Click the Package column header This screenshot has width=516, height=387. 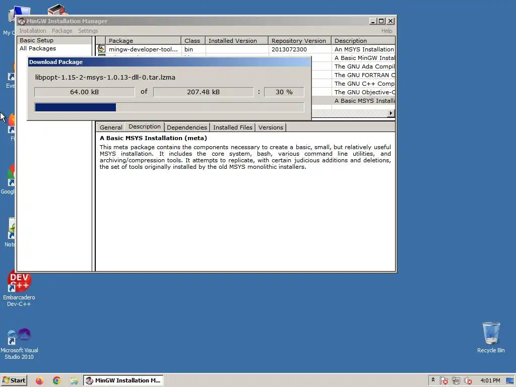[x=143, y=40]
